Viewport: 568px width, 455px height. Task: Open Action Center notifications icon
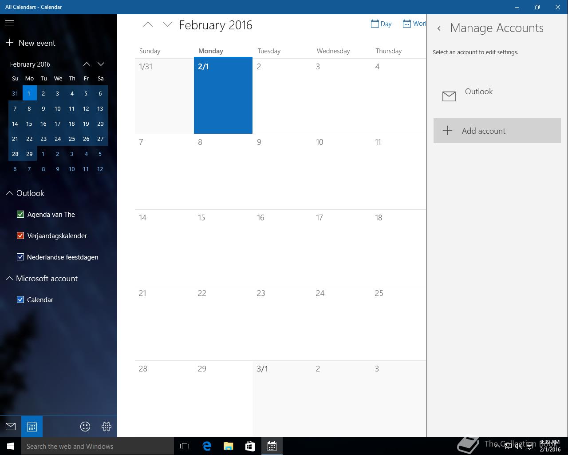[x=530, y=446]
